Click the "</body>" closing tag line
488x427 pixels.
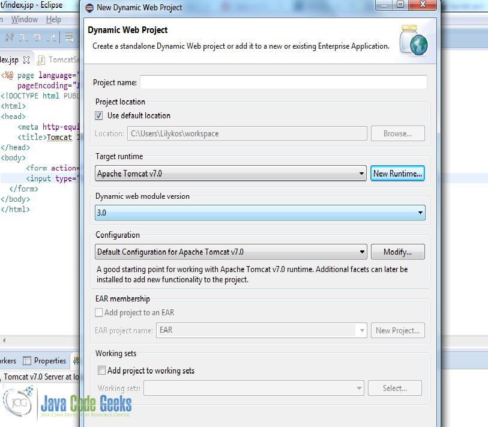pos(15,199)
